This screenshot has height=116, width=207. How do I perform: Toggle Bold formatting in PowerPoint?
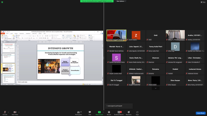click(x=22, y=38)
